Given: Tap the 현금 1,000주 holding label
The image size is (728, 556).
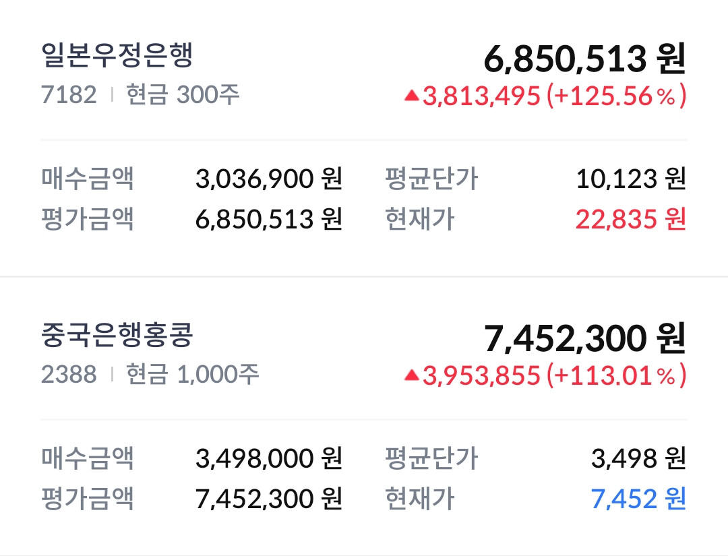Looking at the screenshot, I should point(193,374).
